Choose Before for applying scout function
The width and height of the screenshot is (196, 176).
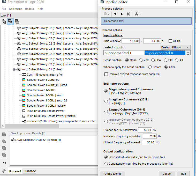(150, 67)
